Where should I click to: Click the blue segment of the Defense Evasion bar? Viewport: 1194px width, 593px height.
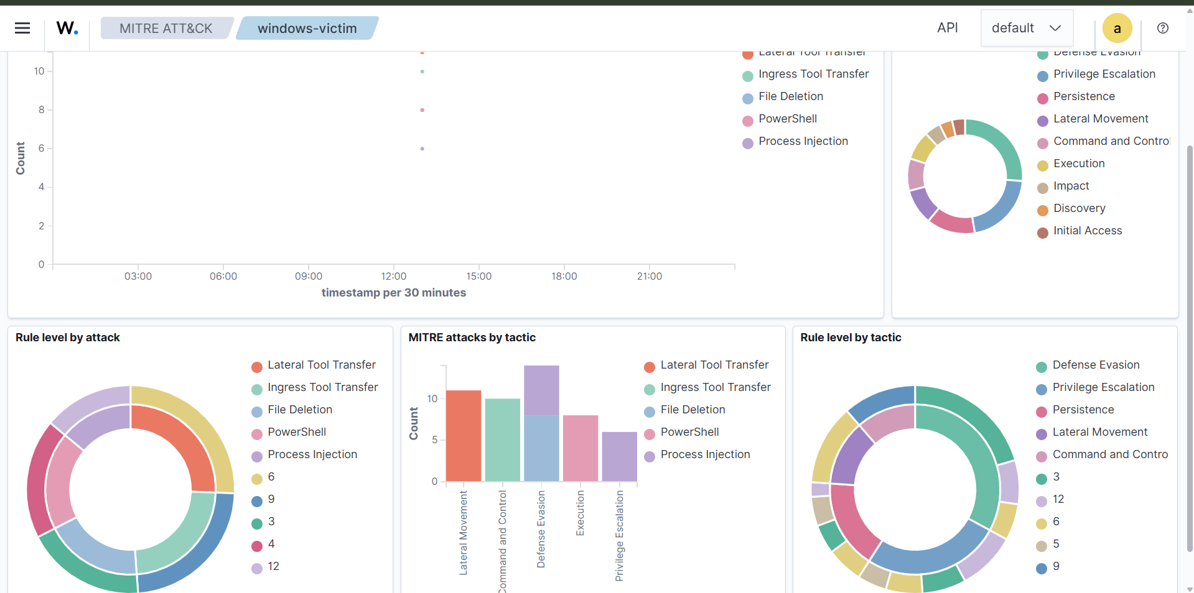pyautogui.click(x=541, y=448)
